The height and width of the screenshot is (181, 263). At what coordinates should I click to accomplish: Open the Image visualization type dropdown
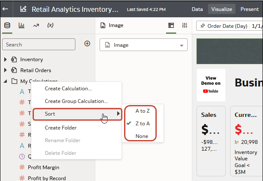pyautogui.click(x=143, y=45)
